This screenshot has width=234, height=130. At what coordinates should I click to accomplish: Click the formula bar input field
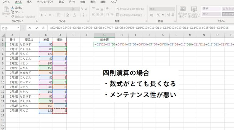click(x=137, y=28)
